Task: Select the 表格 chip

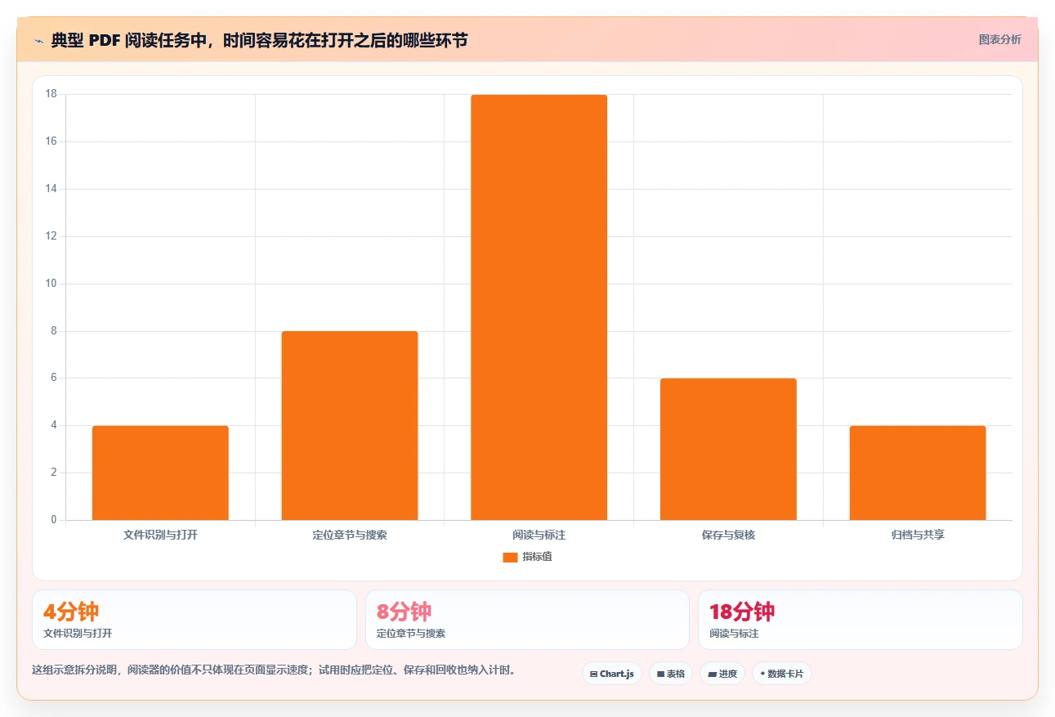Action: pyautogui.click(x=671, y=674)
